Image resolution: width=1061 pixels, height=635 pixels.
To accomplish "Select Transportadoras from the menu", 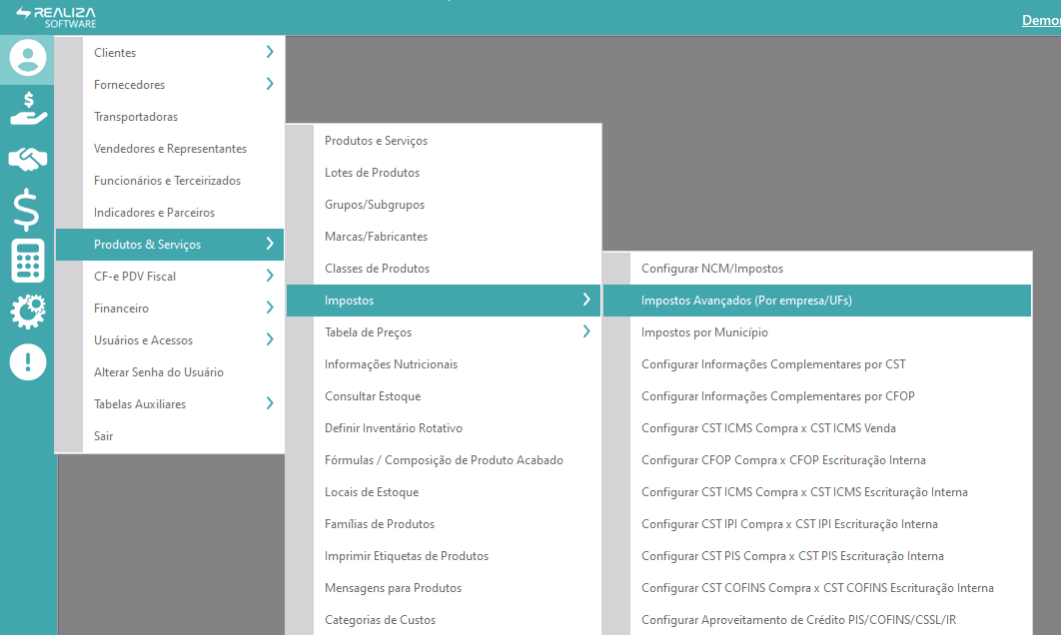I will click(x=136, y=117).
